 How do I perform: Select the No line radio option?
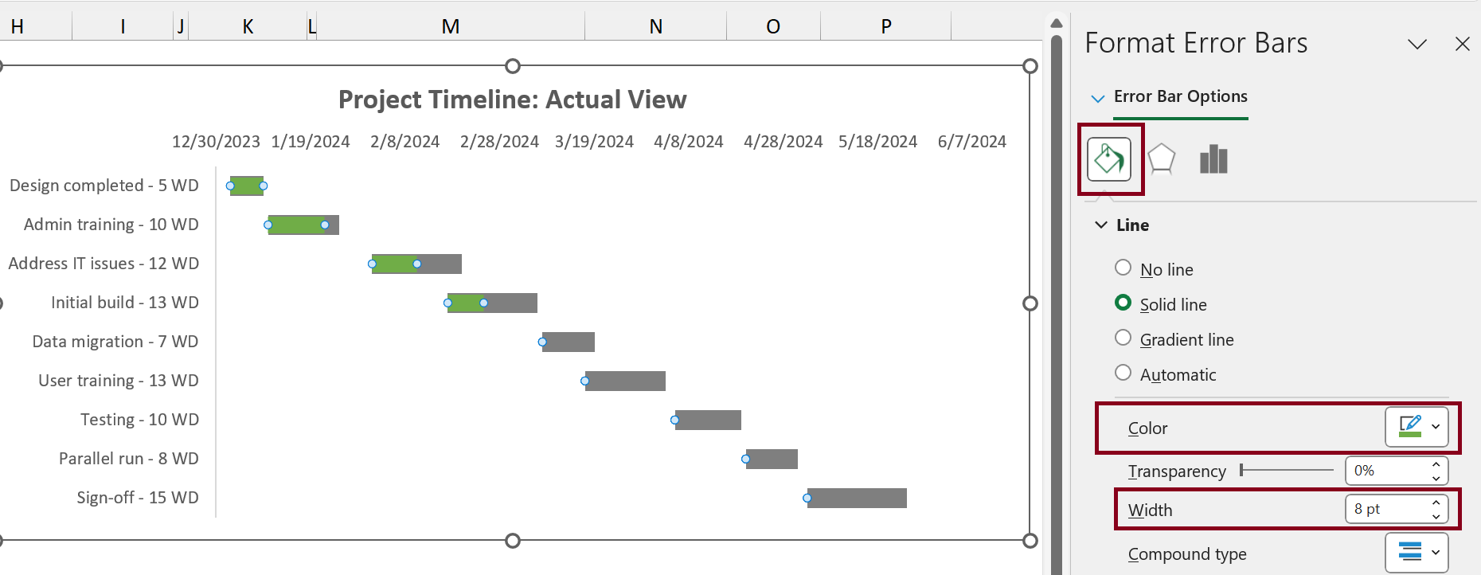(1123, 268)
